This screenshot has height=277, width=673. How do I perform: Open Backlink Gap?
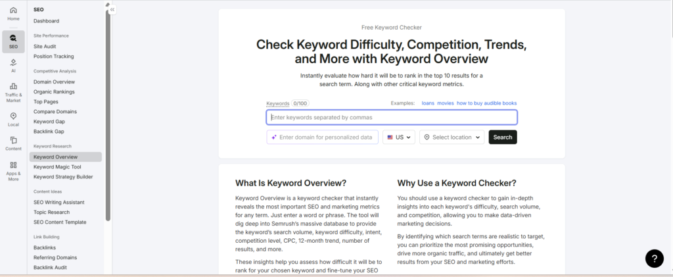point(49,132)
